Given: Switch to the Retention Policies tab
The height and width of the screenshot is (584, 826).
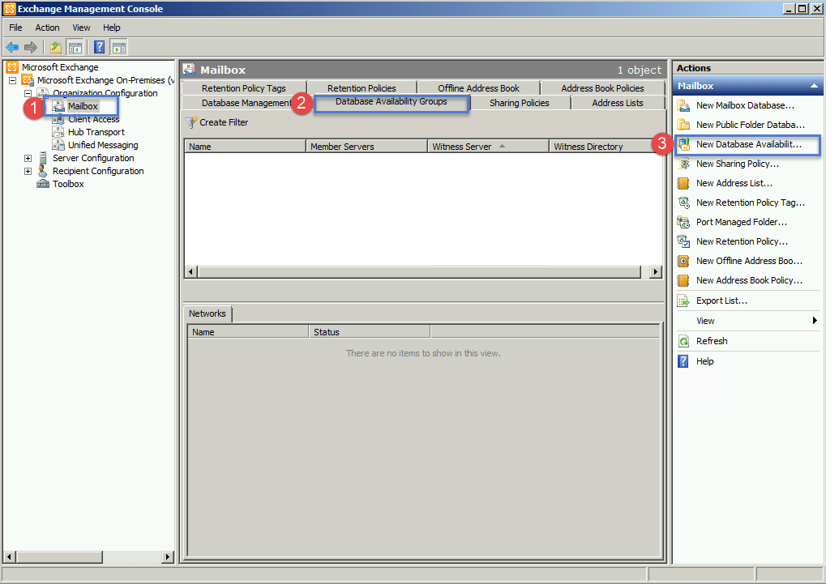Looking at the screenshot, I should point(362,88).
